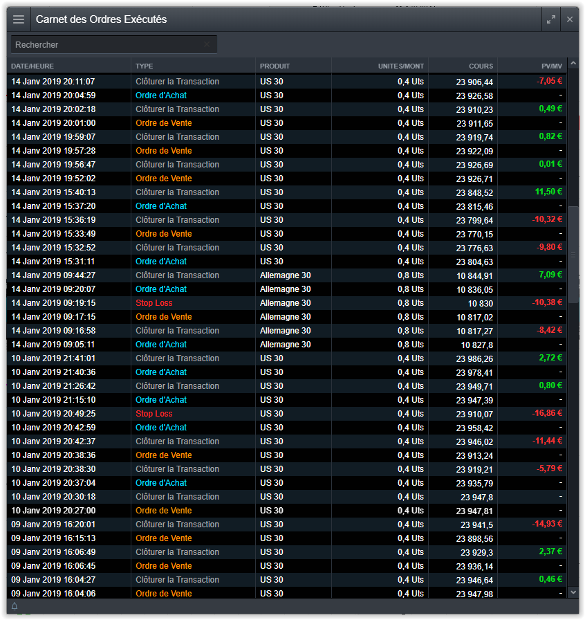Open the hamburger menu icon

click(x=19, y=19)
